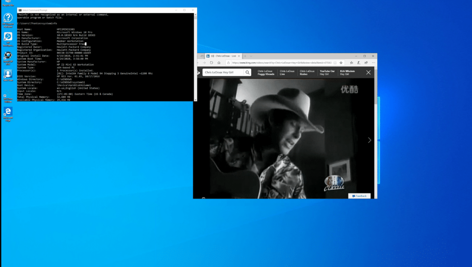Open Install HP RGS desktop shortcut
This screenshot has height=267, width=472.
point(8,58)
